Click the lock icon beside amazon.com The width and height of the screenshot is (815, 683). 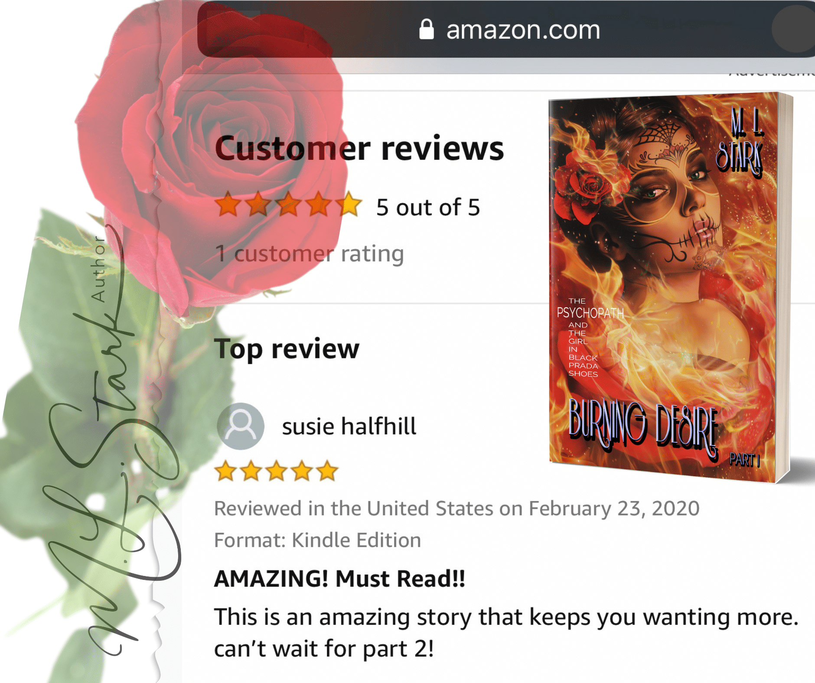point(427,29)
